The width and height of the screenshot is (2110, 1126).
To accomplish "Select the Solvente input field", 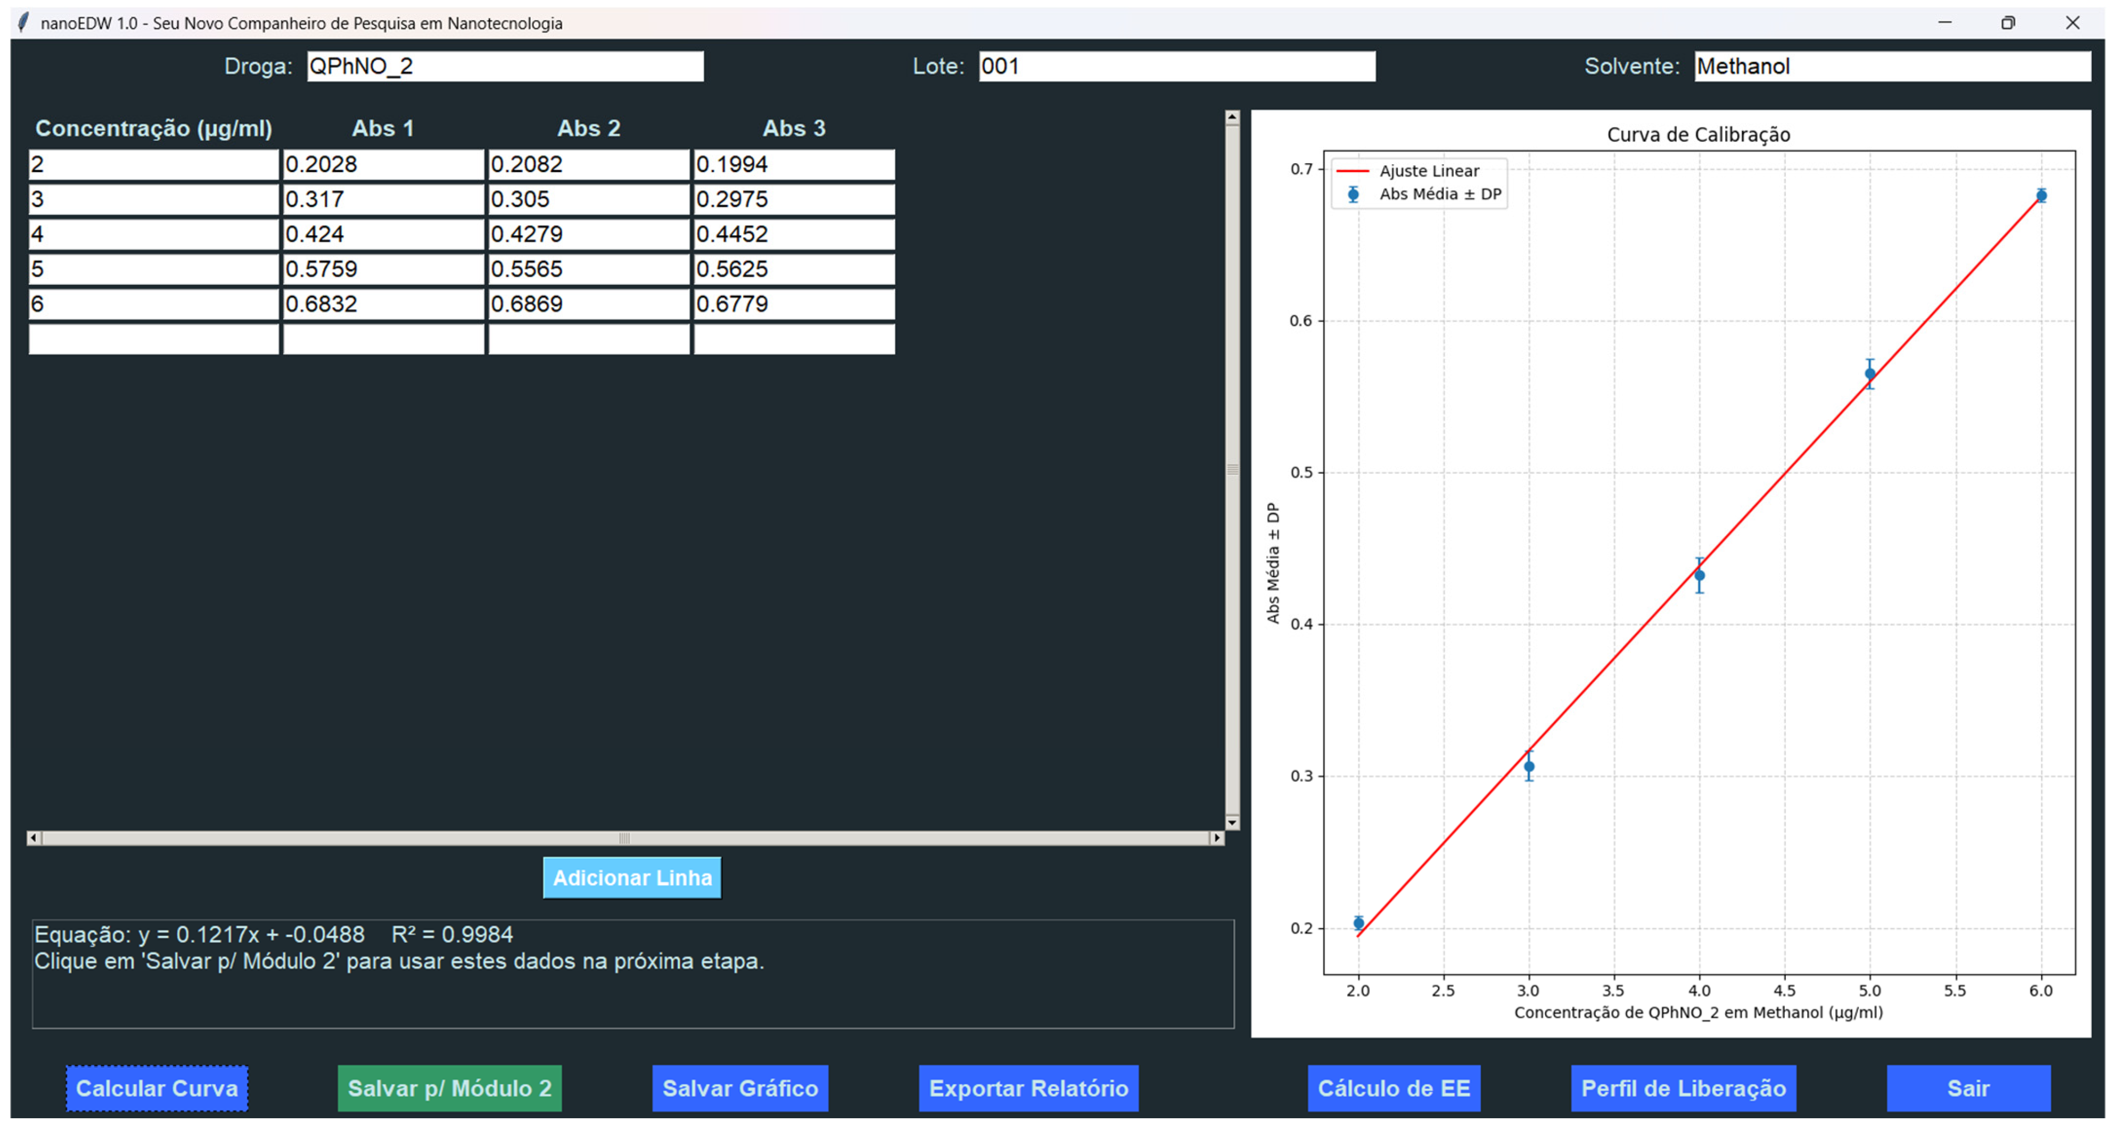I will [1892, 66].
